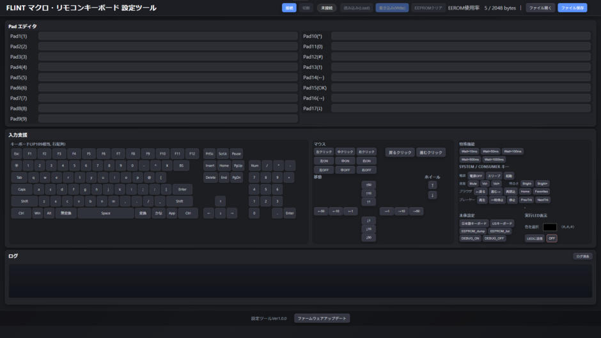This screenshot has height=338, width=601.
Task: Open a file with ファイル開く
Action: click(540, 8)
